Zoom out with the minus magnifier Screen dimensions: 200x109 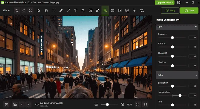(x=96, y=104)
